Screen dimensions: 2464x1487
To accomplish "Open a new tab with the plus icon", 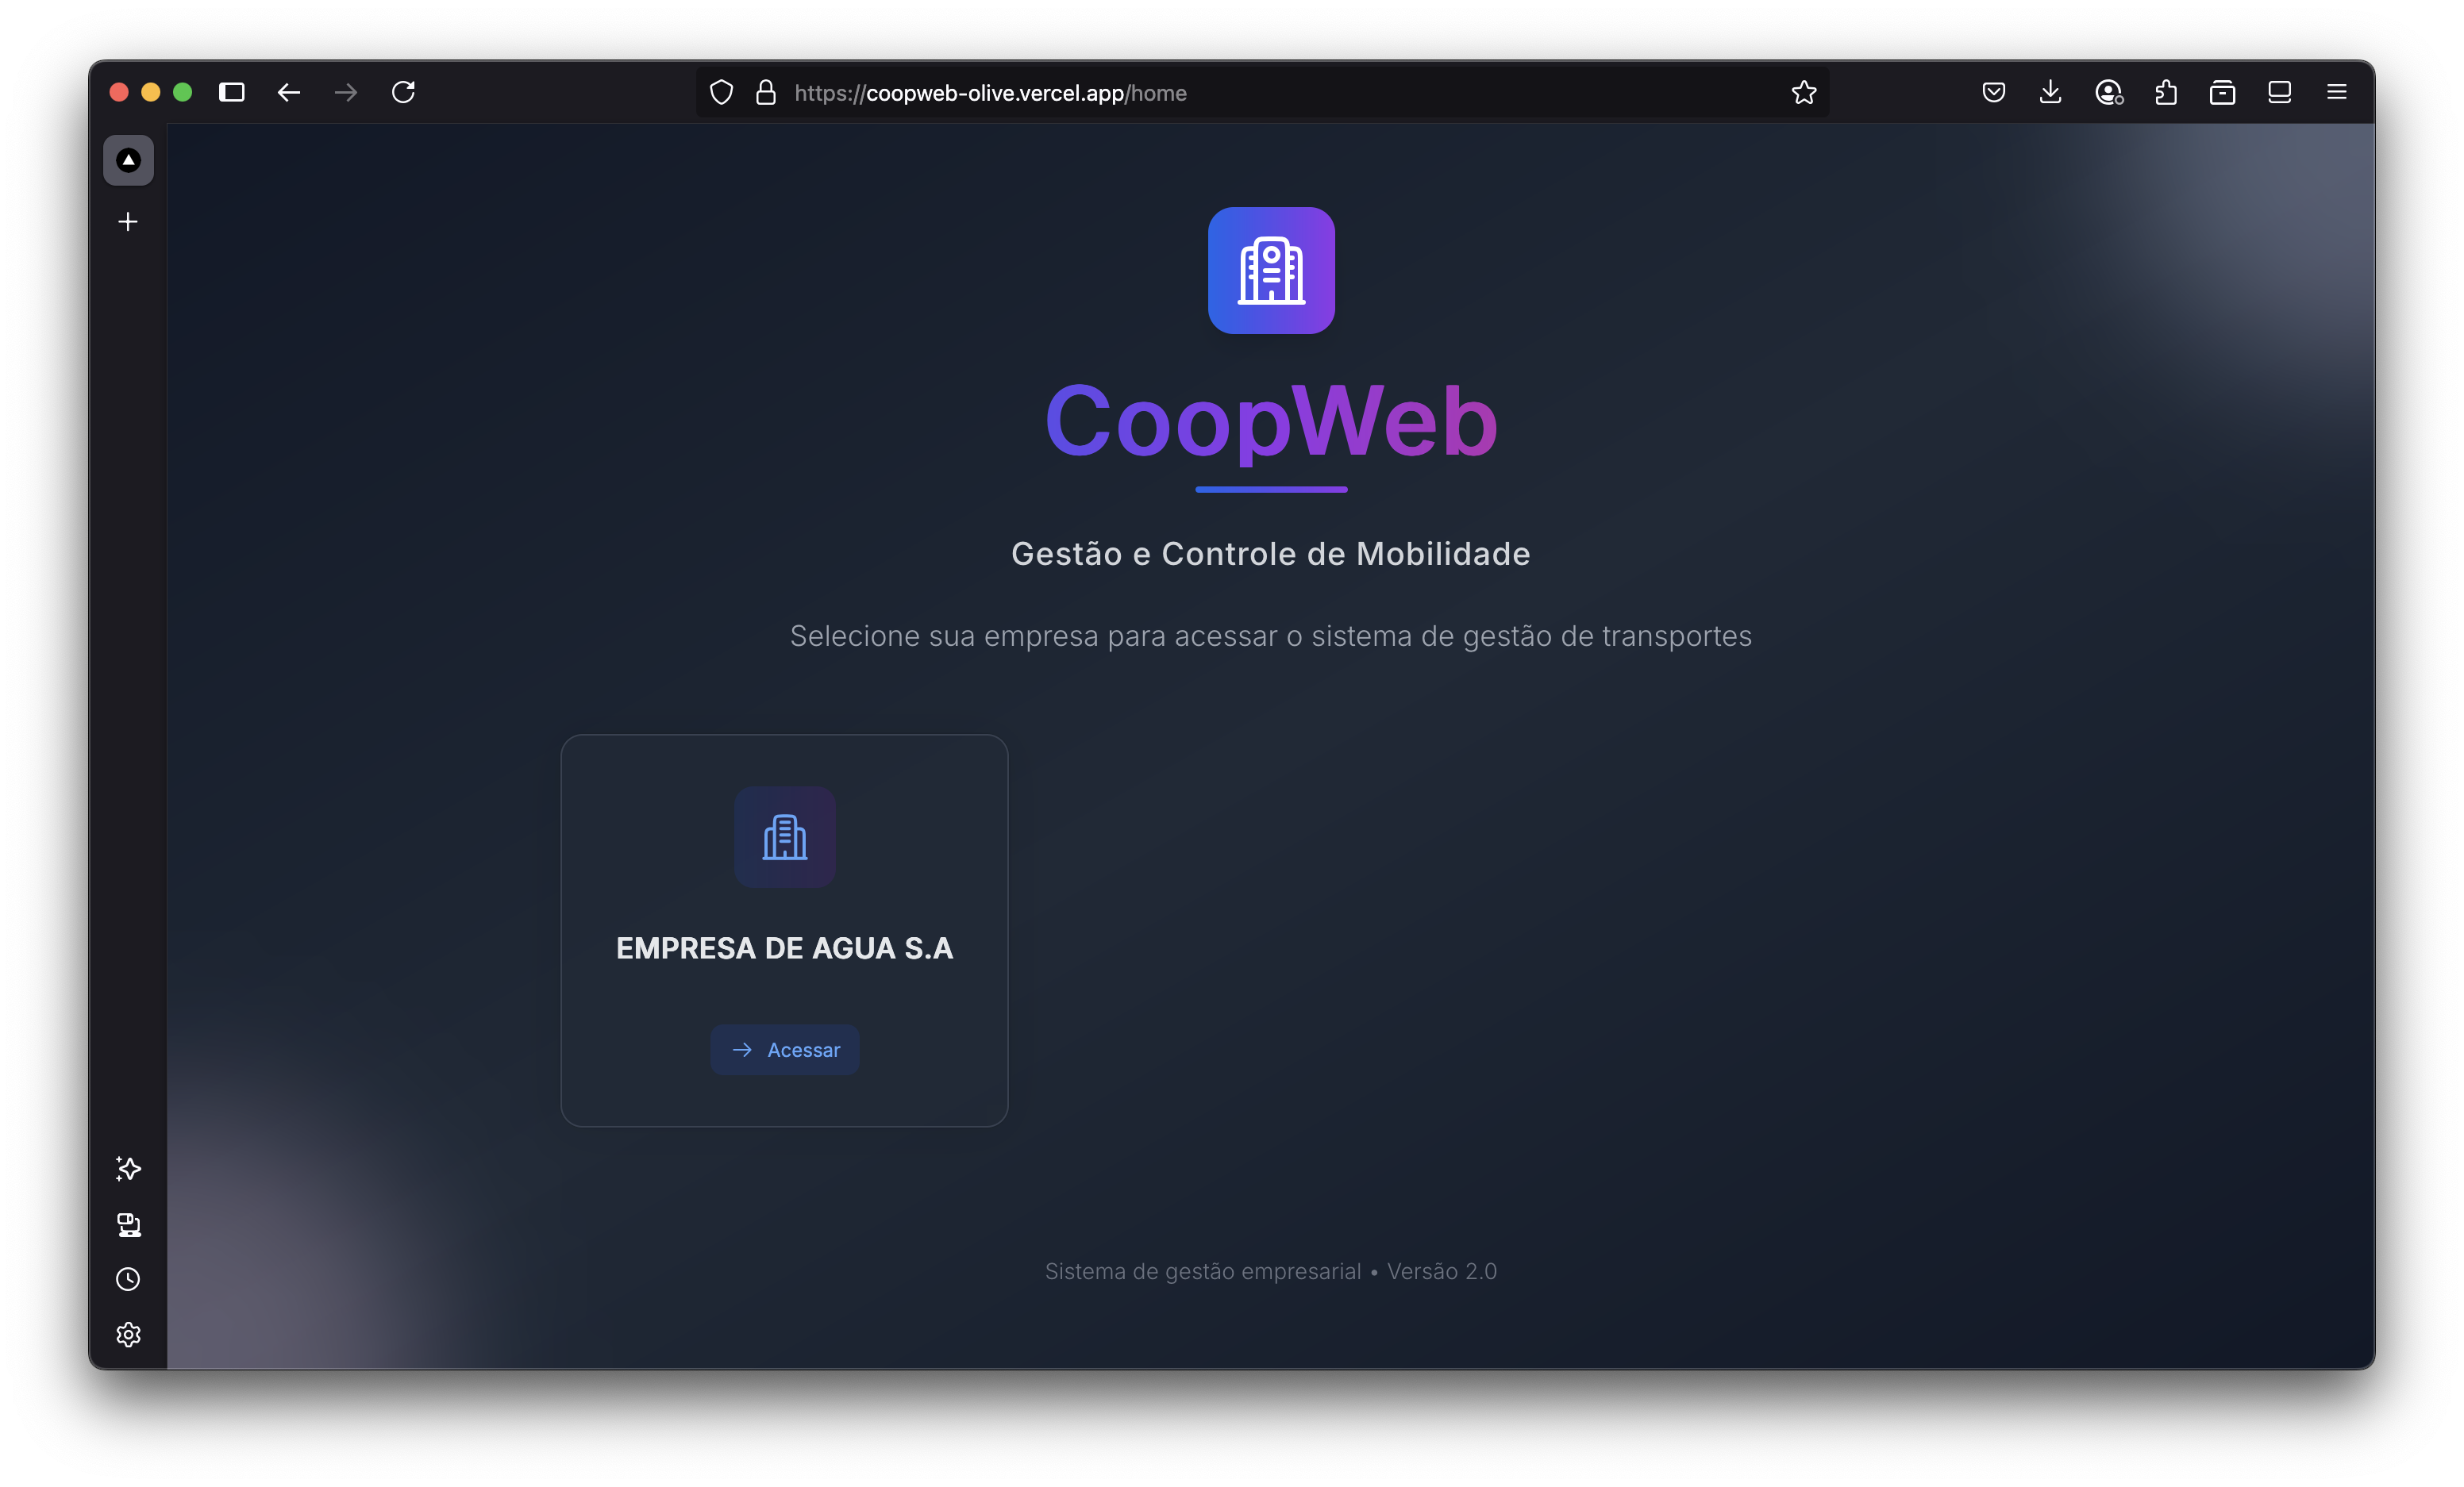I will pos(128,222).
